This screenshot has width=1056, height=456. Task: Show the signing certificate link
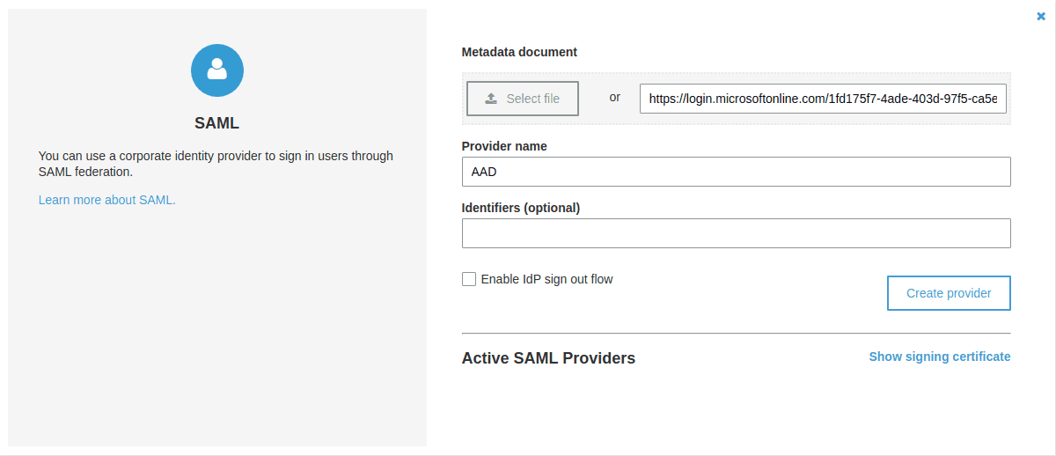click(x=940, y=357)
